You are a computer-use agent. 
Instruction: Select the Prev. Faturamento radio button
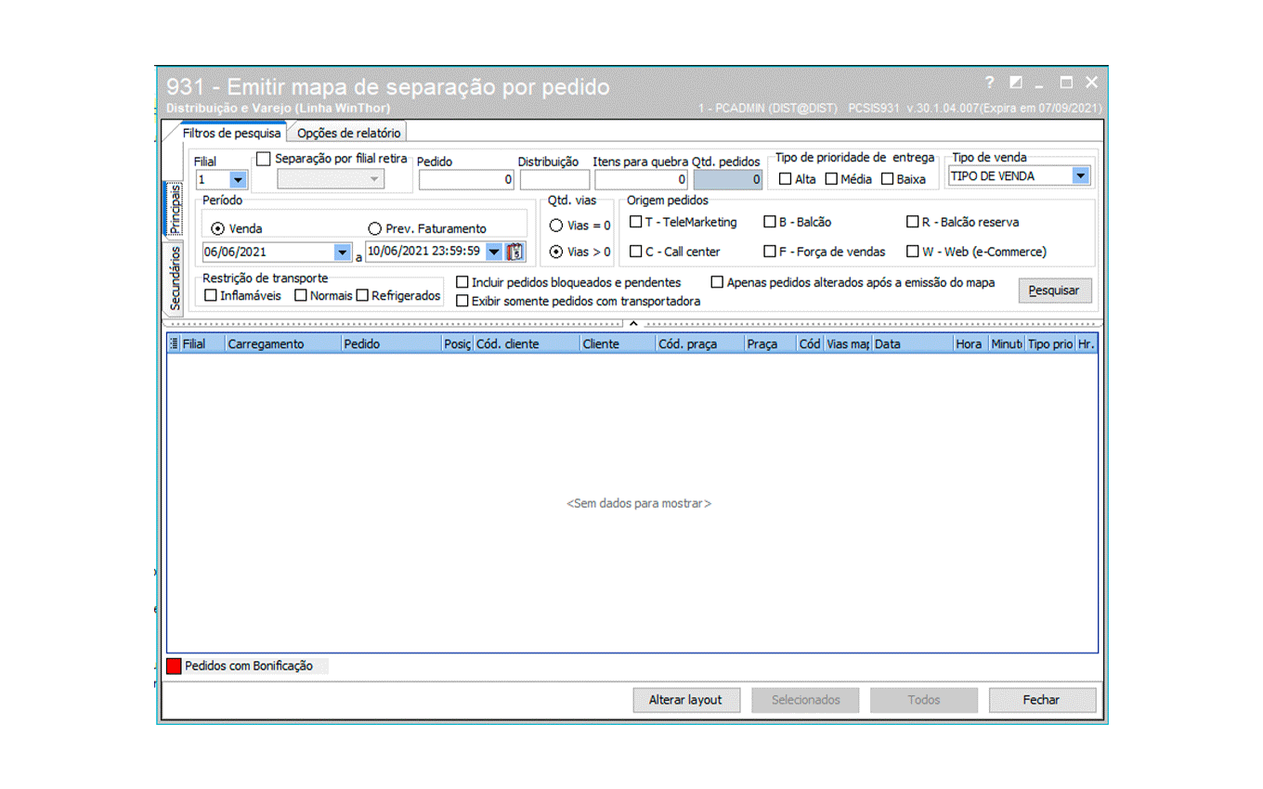pos(375,228)
